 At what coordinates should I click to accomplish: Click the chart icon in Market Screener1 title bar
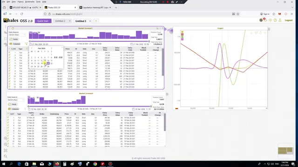157,28
